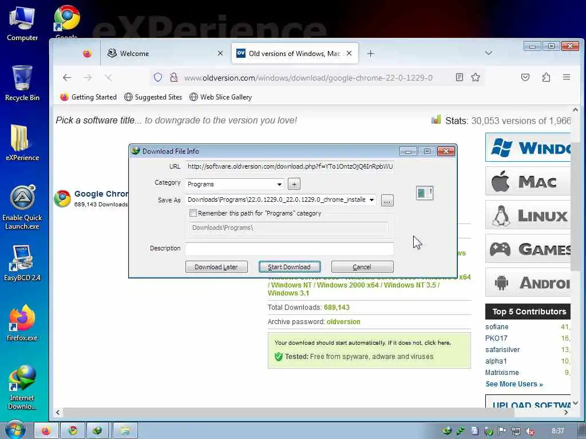The width and height of the screenshot is (586, 439).
Task: Select Enable Quick Launch.exe desktop icon
Action: click(x=22, y=207)
